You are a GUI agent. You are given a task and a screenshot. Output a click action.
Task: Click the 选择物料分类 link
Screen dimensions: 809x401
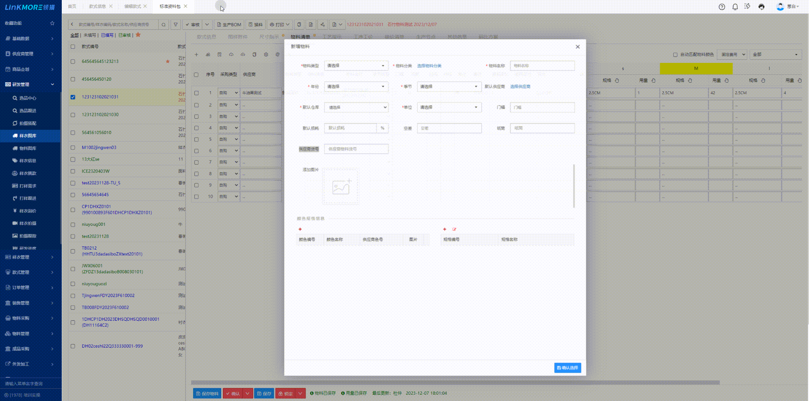(x=429, y=66)
